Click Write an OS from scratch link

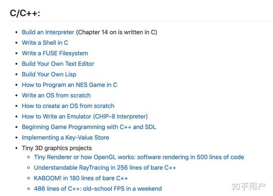56,95
